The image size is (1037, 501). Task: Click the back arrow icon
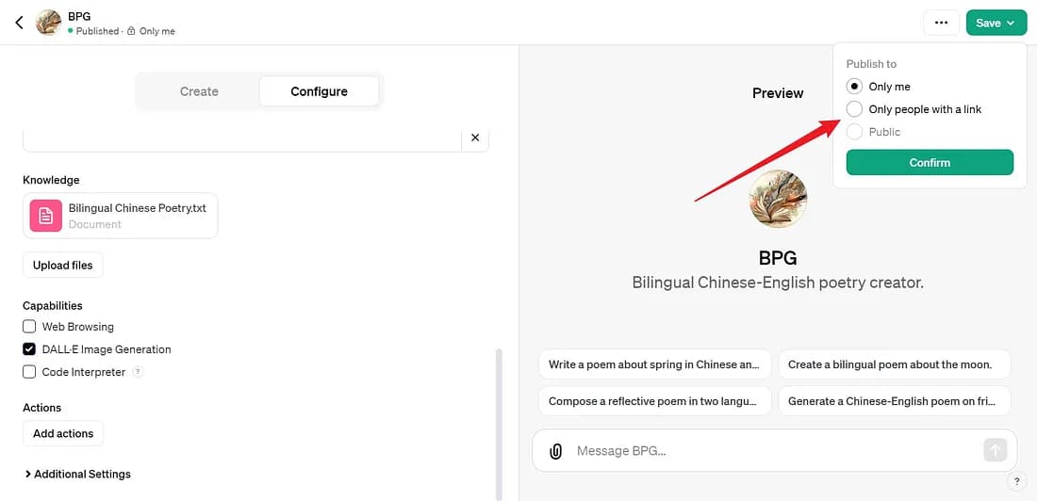coord(19,23)
